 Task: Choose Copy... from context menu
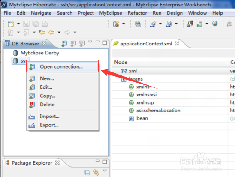[x=62, y=96]
